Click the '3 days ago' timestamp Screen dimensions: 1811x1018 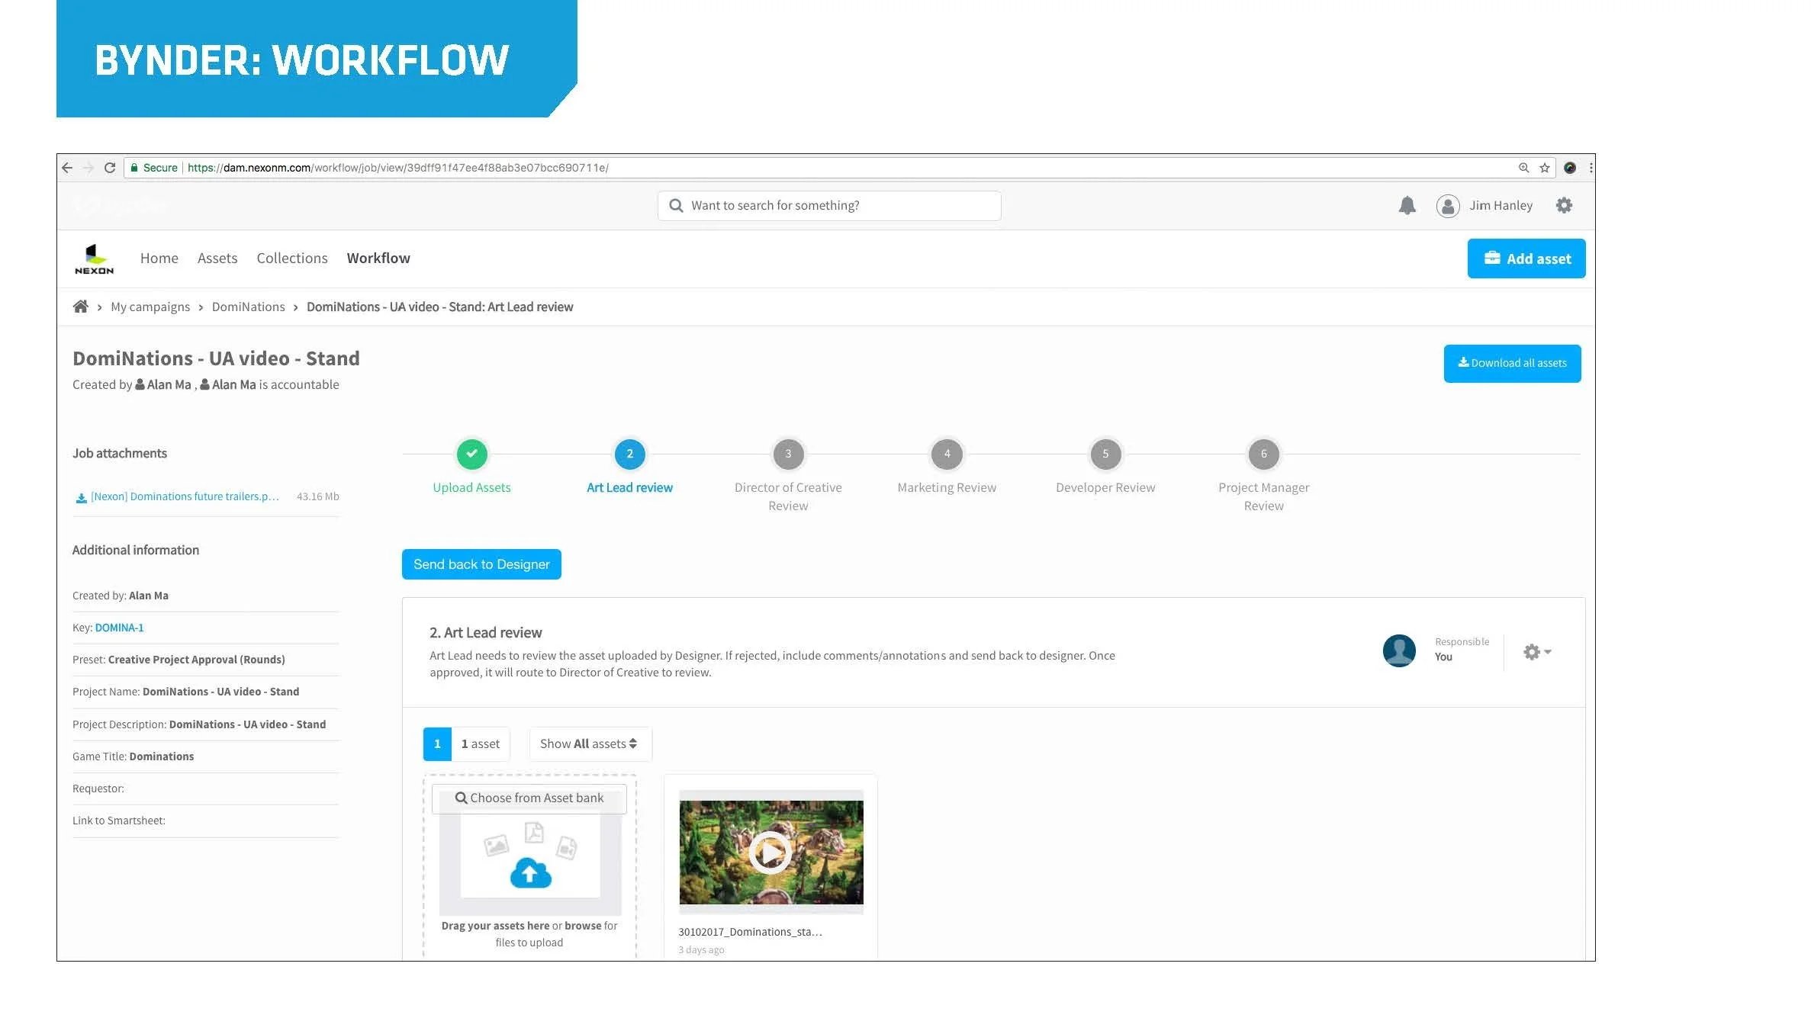(x=701, y=951)
